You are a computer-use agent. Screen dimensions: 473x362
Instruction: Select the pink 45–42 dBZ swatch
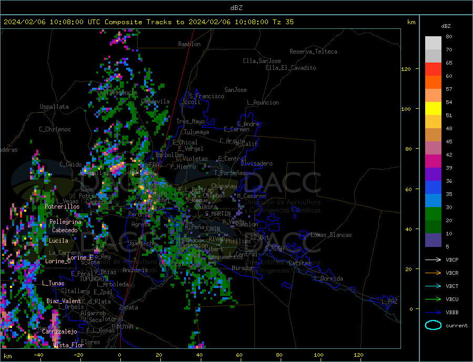433,148
